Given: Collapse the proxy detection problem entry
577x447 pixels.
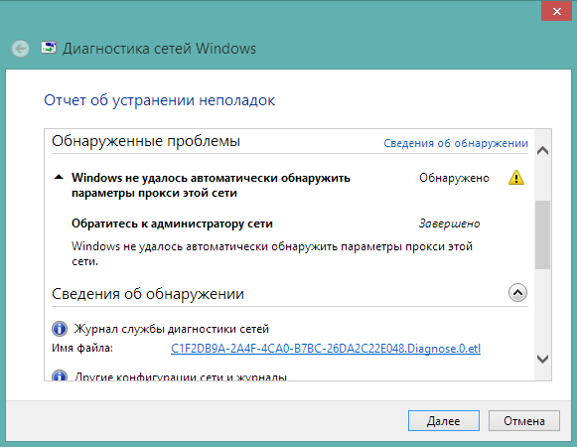Looking at the screenshot, I should 59,178.
